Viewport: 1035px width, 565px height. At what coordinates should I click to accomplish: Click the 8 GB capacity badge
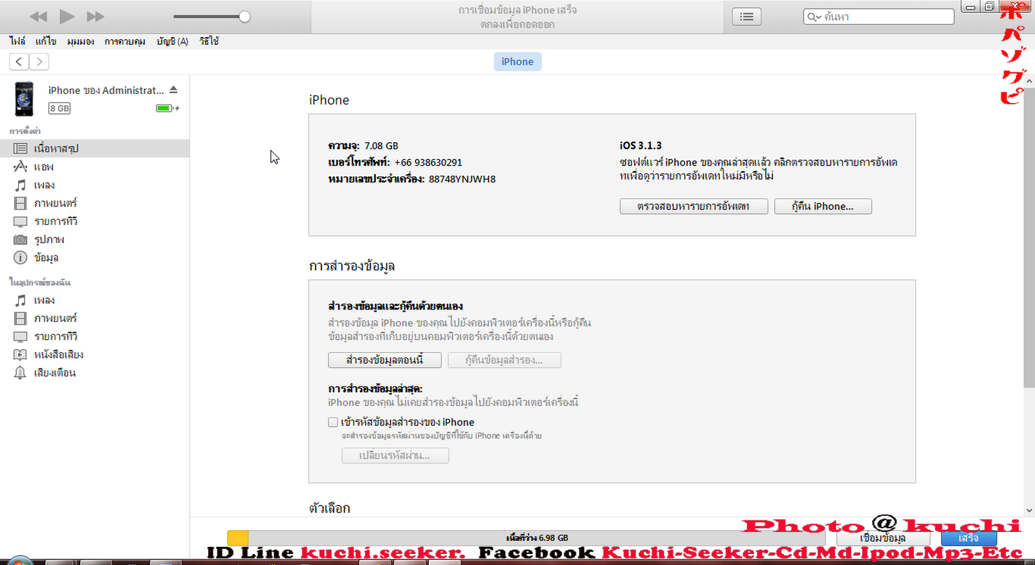pos(60,108)
